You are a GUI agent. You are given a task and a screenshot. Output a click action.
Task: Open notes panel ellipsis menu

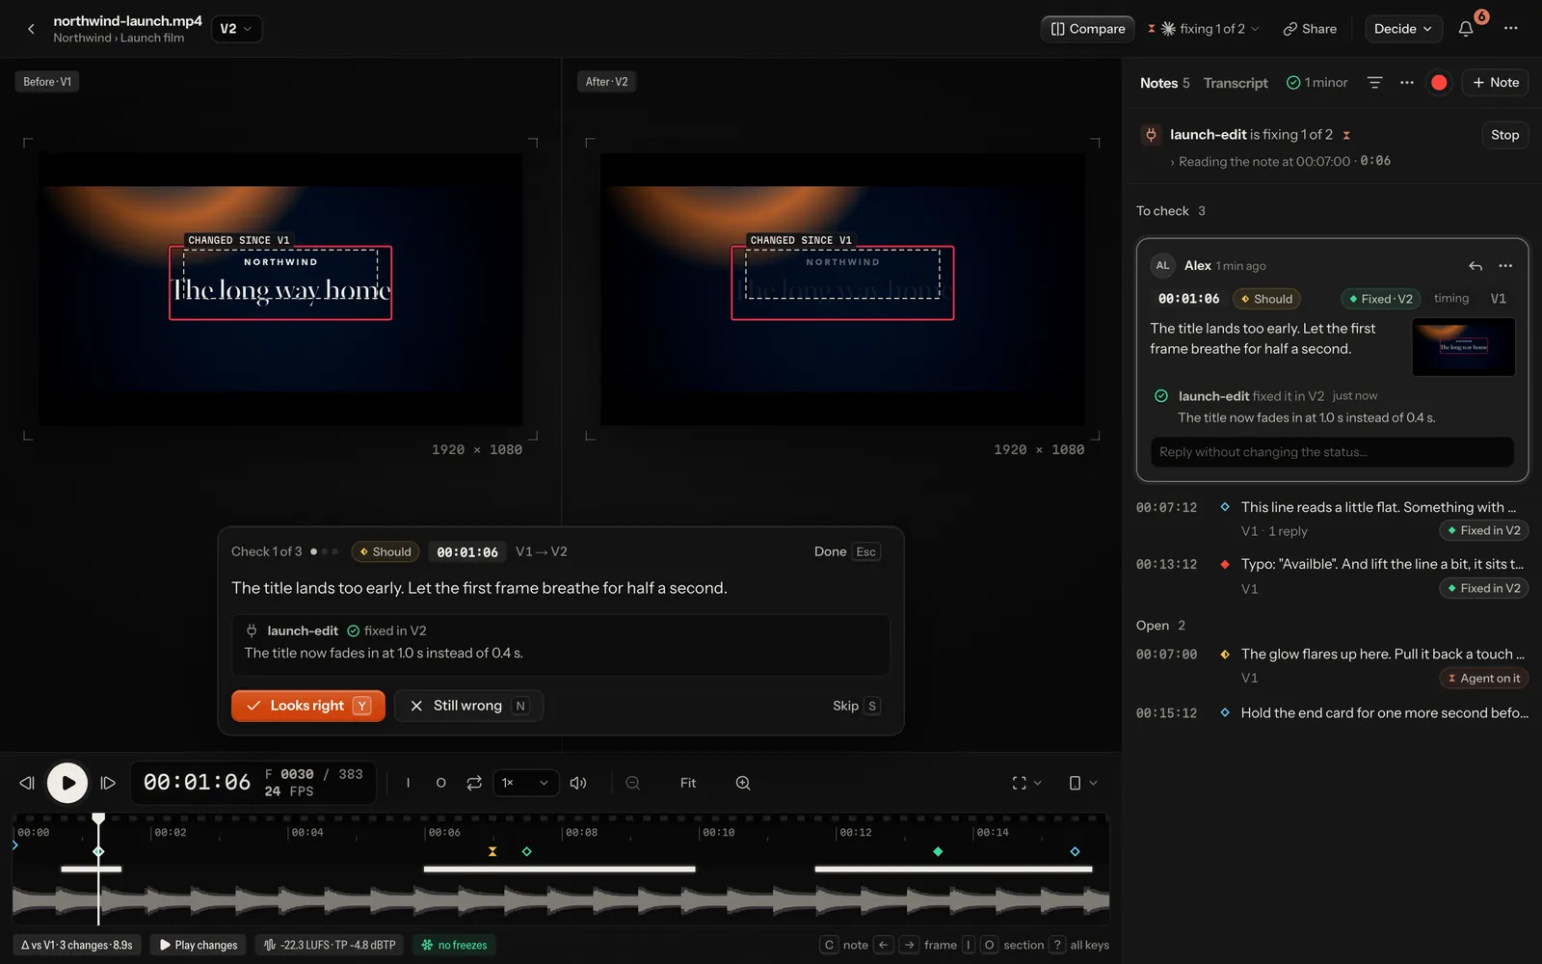(x=1407, y=83)
